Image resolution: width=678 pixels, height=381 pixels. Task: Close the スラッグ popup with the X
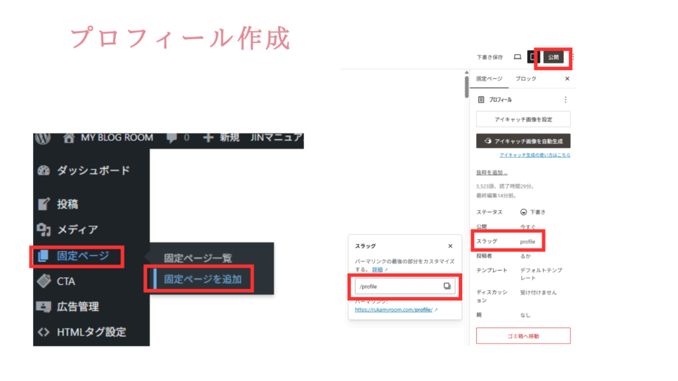point(450,245)
